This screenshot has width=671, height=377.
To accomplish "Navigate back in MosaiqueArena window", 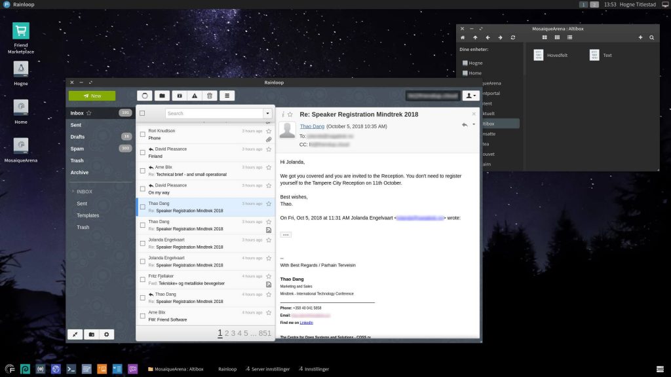I will click(x=488, y=37).
